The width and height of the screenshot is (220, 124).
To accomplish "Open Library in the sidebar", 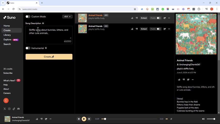I will pos(7,35).
